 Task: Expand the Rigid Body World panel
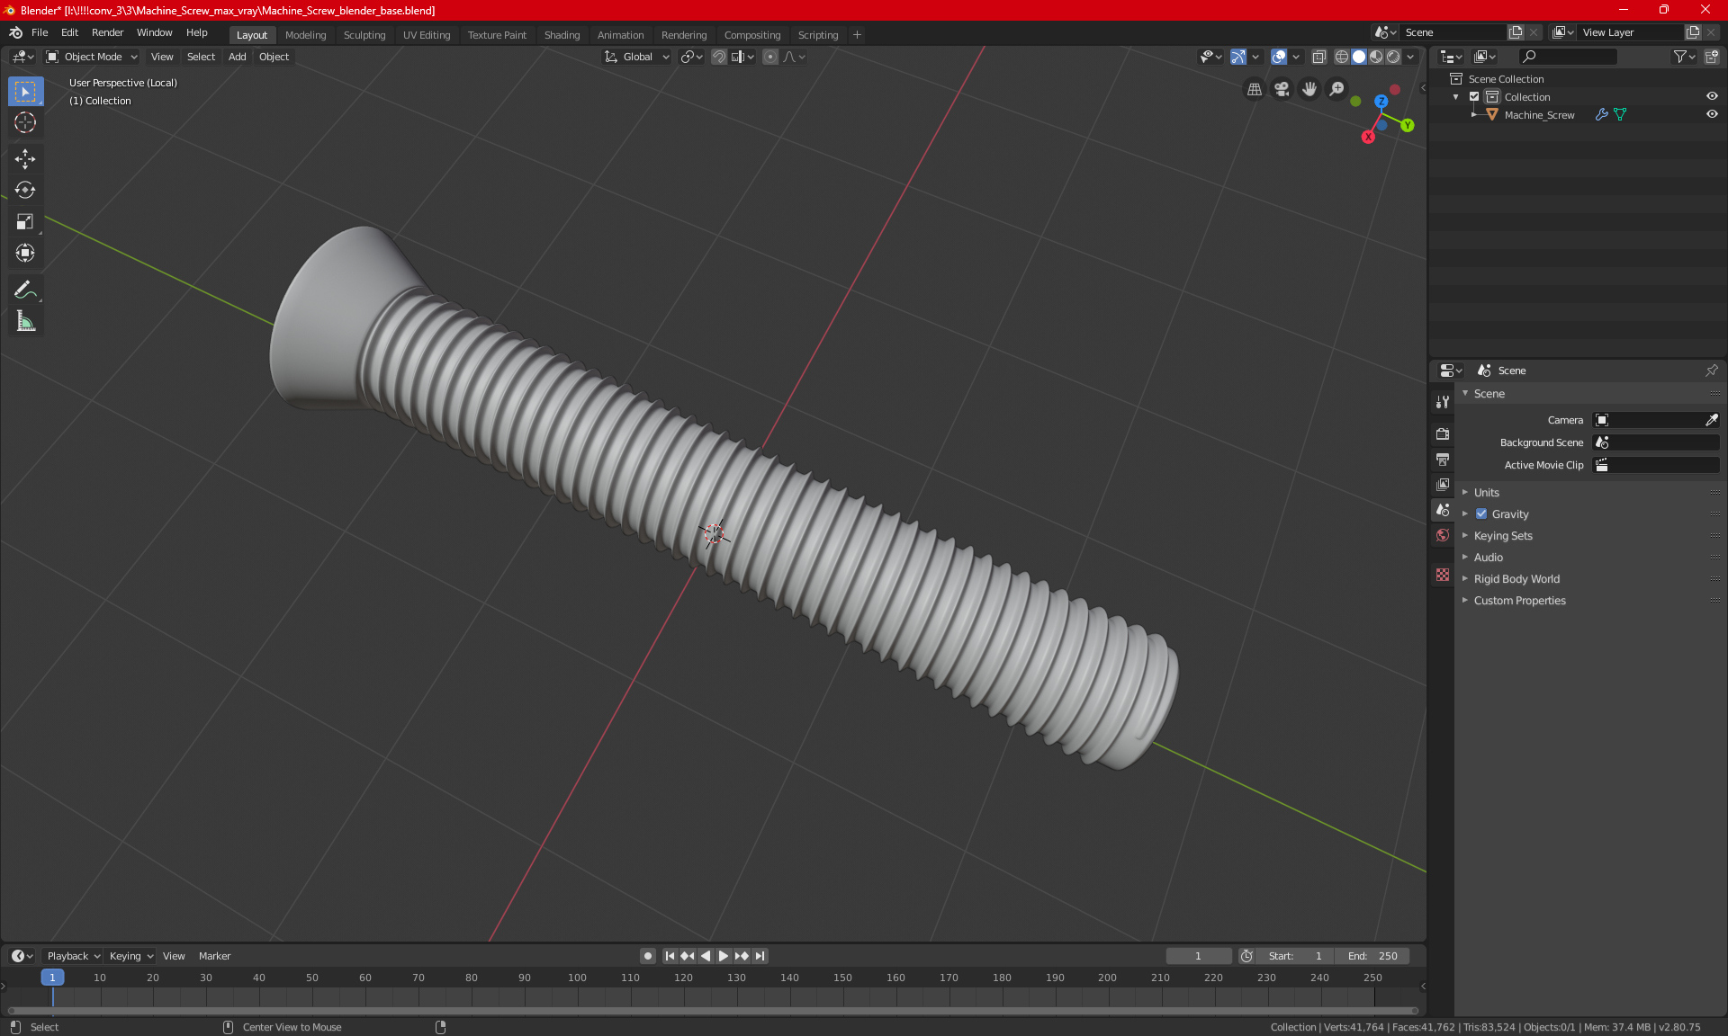1516,579
